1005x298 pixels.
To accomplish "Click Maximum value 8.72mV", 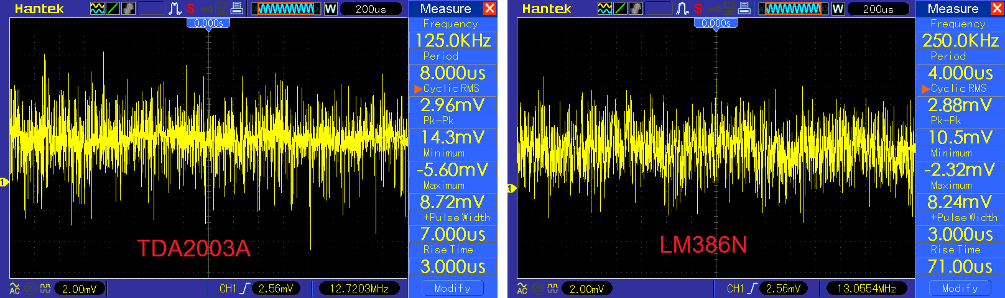I will point(453,202).
